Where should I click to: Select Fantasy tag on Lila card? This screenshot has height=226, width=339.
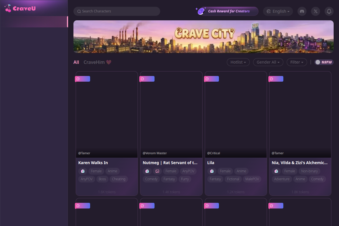(215, 179)
